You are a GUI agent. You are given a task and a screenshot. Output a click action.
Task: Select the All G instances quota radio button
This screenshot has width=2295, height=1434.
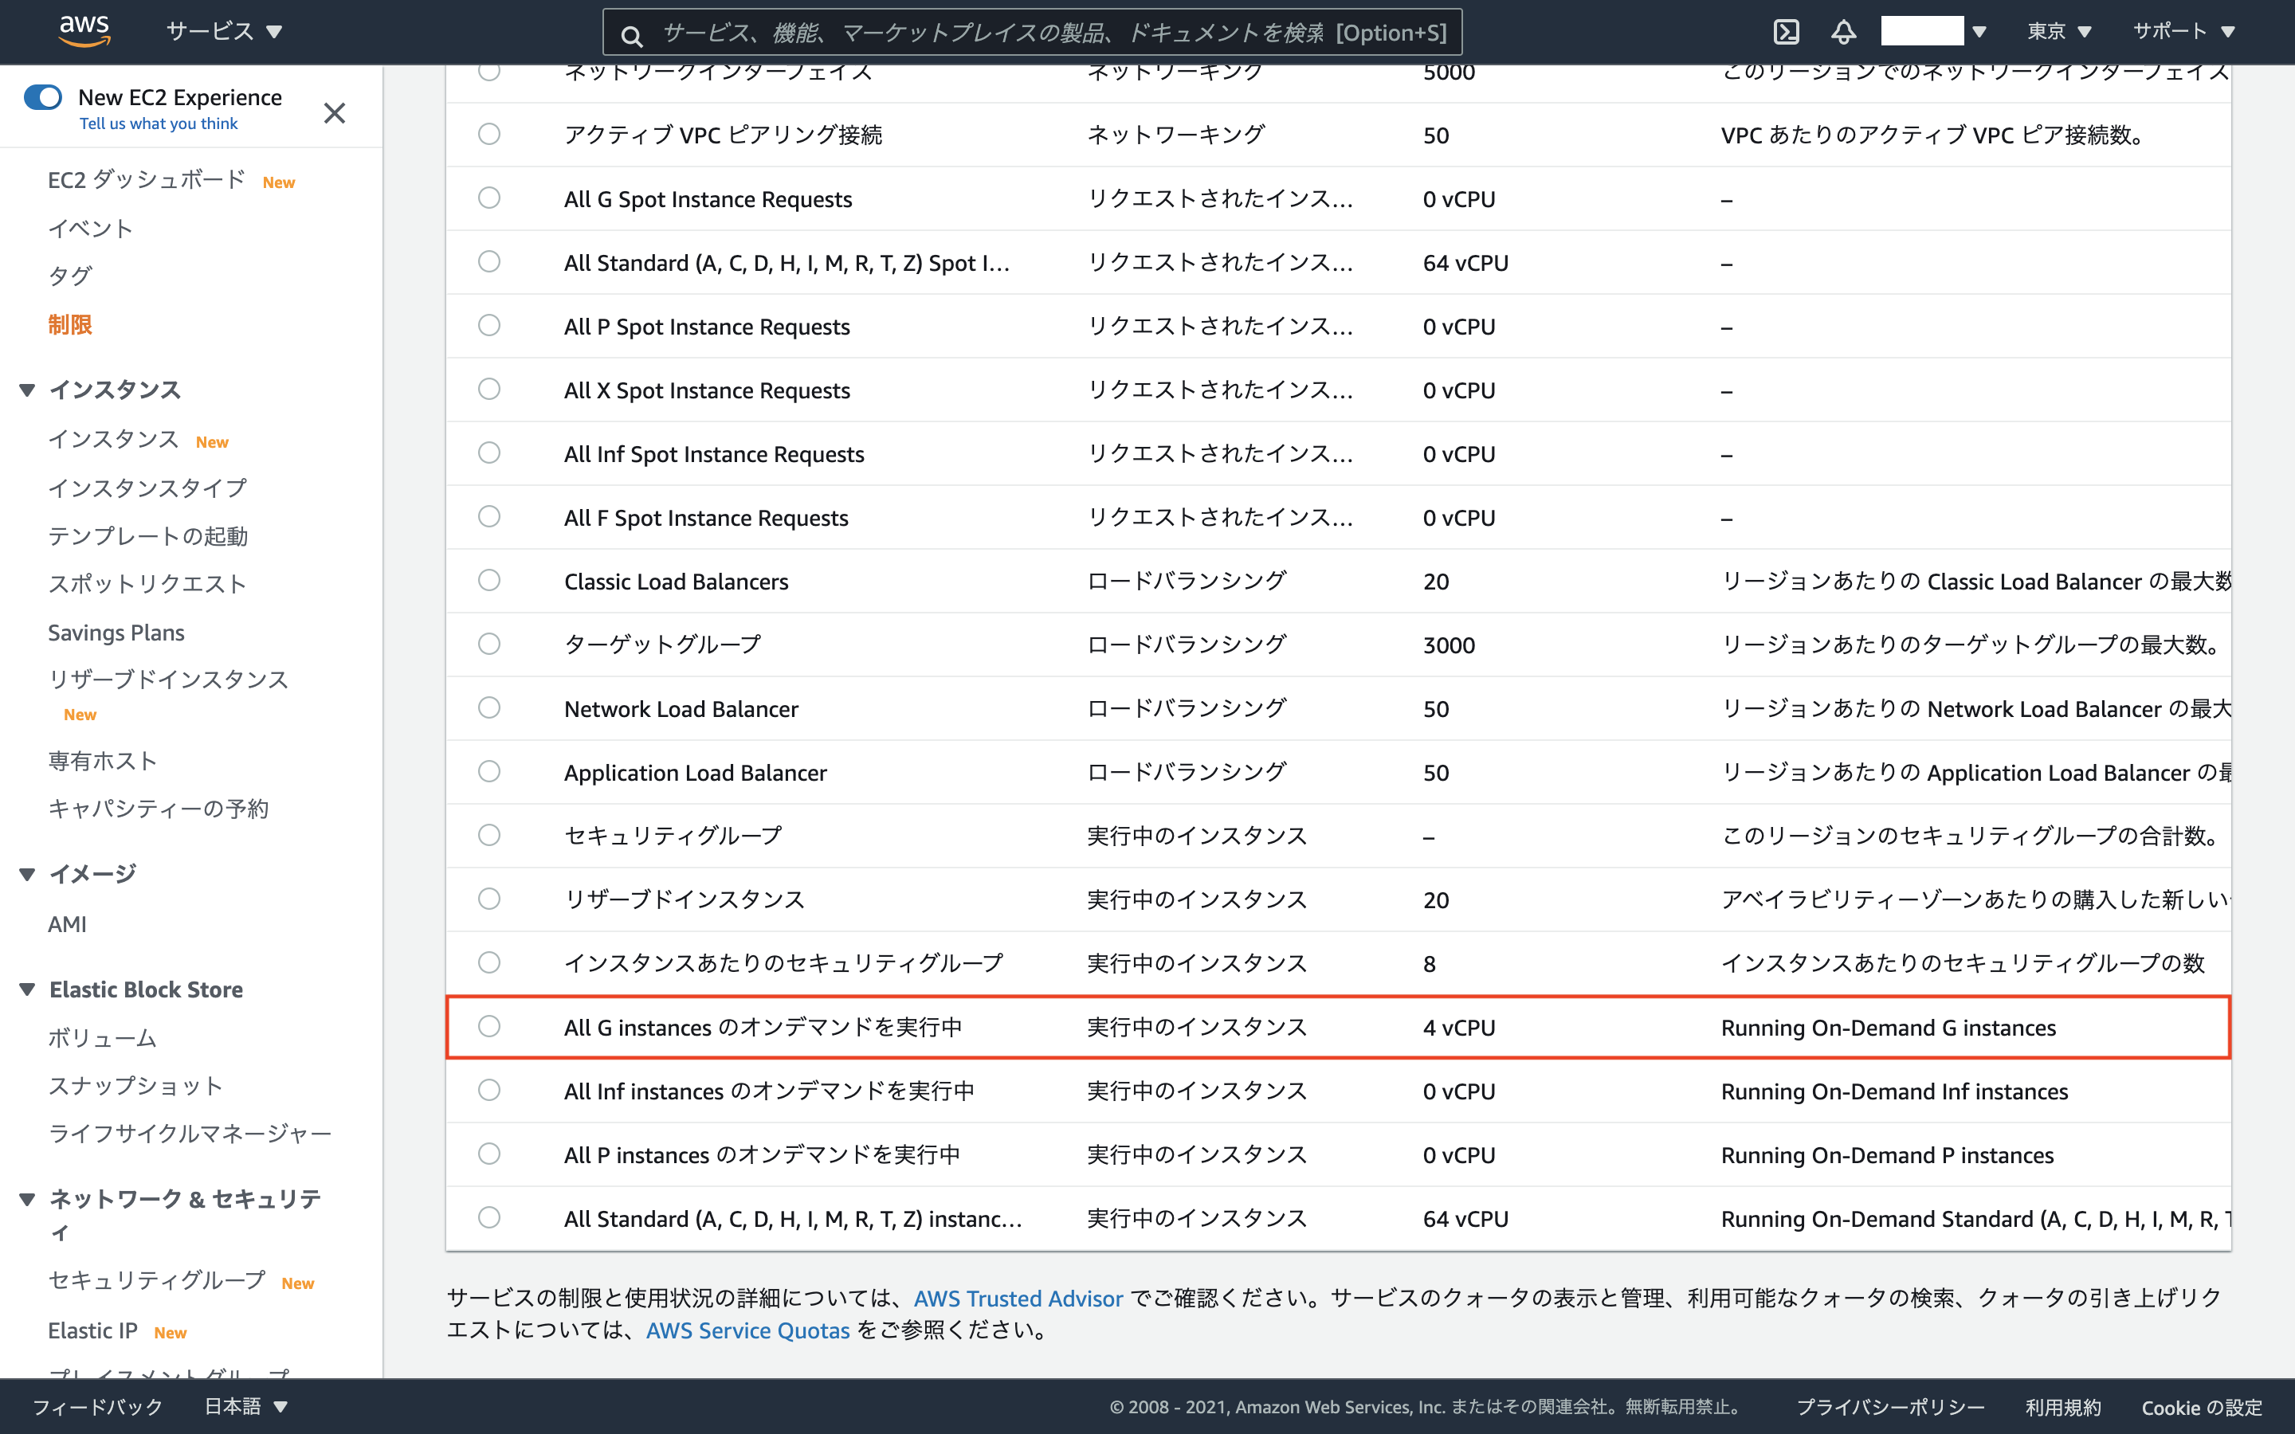pos(489,1025)
